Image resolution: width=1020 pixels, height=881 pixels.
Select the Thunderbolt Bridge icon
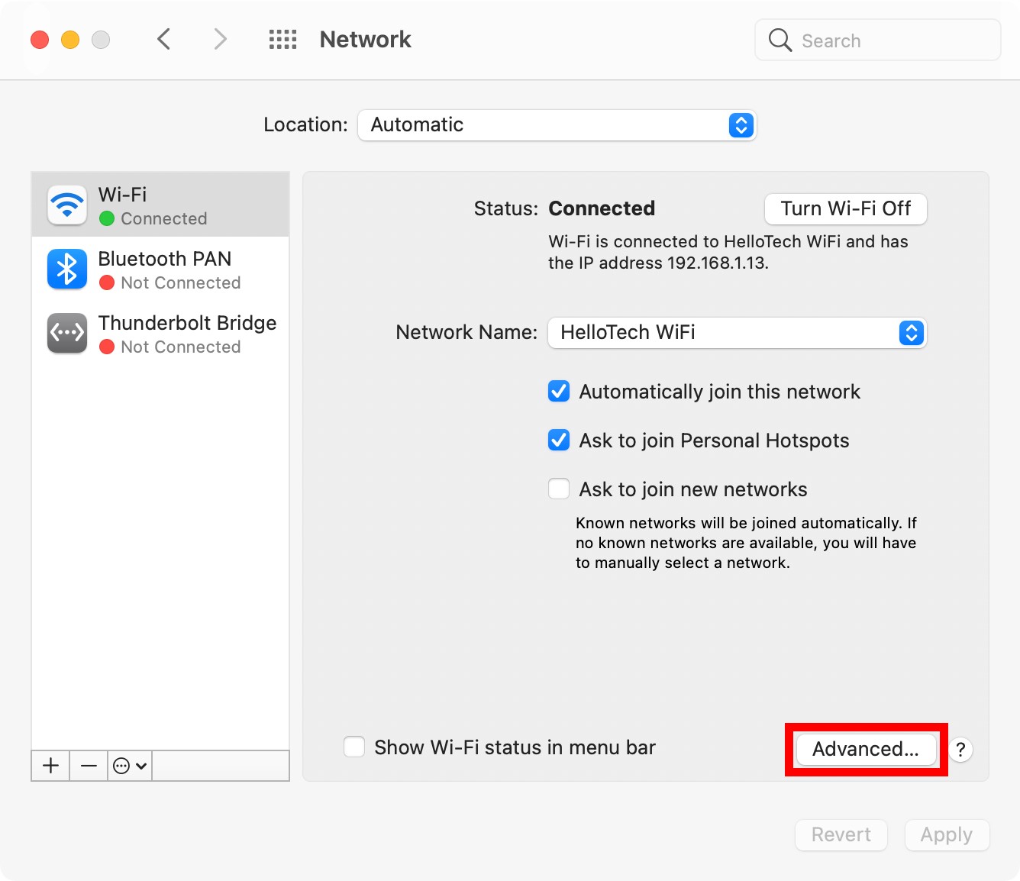[x=67, y=334]
